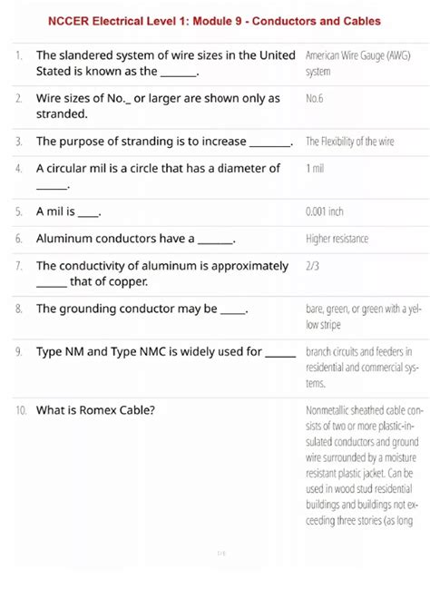Select question 9 about Type NM and NMC
430x609 pixels.
166,352
